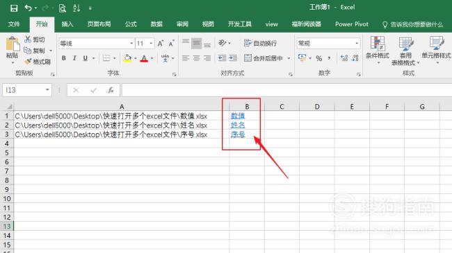Toggle Underline formatting
452x253 pixels.
(x=86, y=58)
